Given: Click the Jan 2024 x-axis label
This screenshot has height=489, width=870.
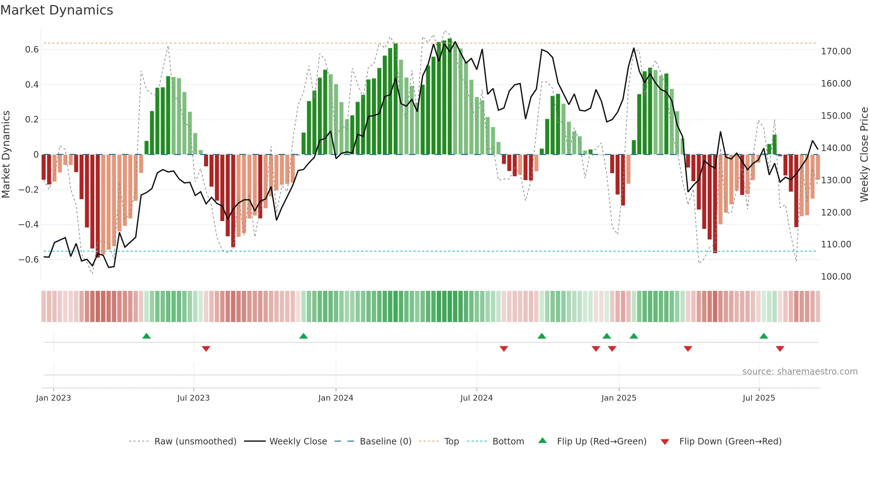Looking at the screenshot, I should (336, 398).
